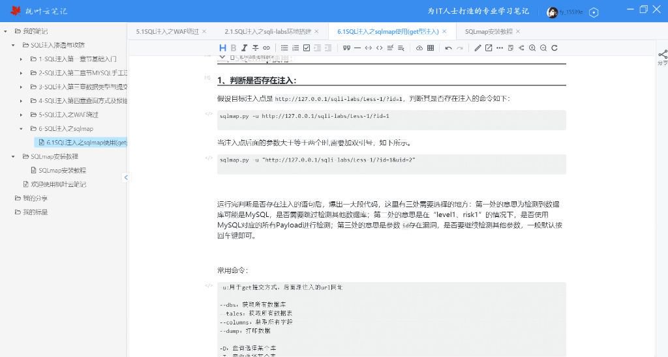Close the 5.1SQL注入之WAF绕过 tab
This screenshot has width=668, height=357.
[204, 31]
